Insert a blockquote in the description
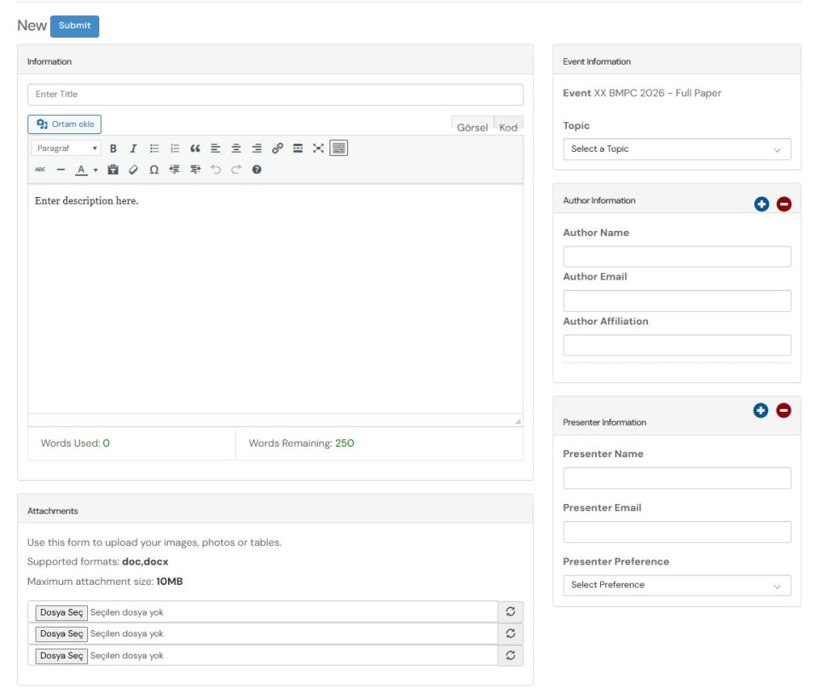This screenshot has width=827, height=689. pos(195,149)
